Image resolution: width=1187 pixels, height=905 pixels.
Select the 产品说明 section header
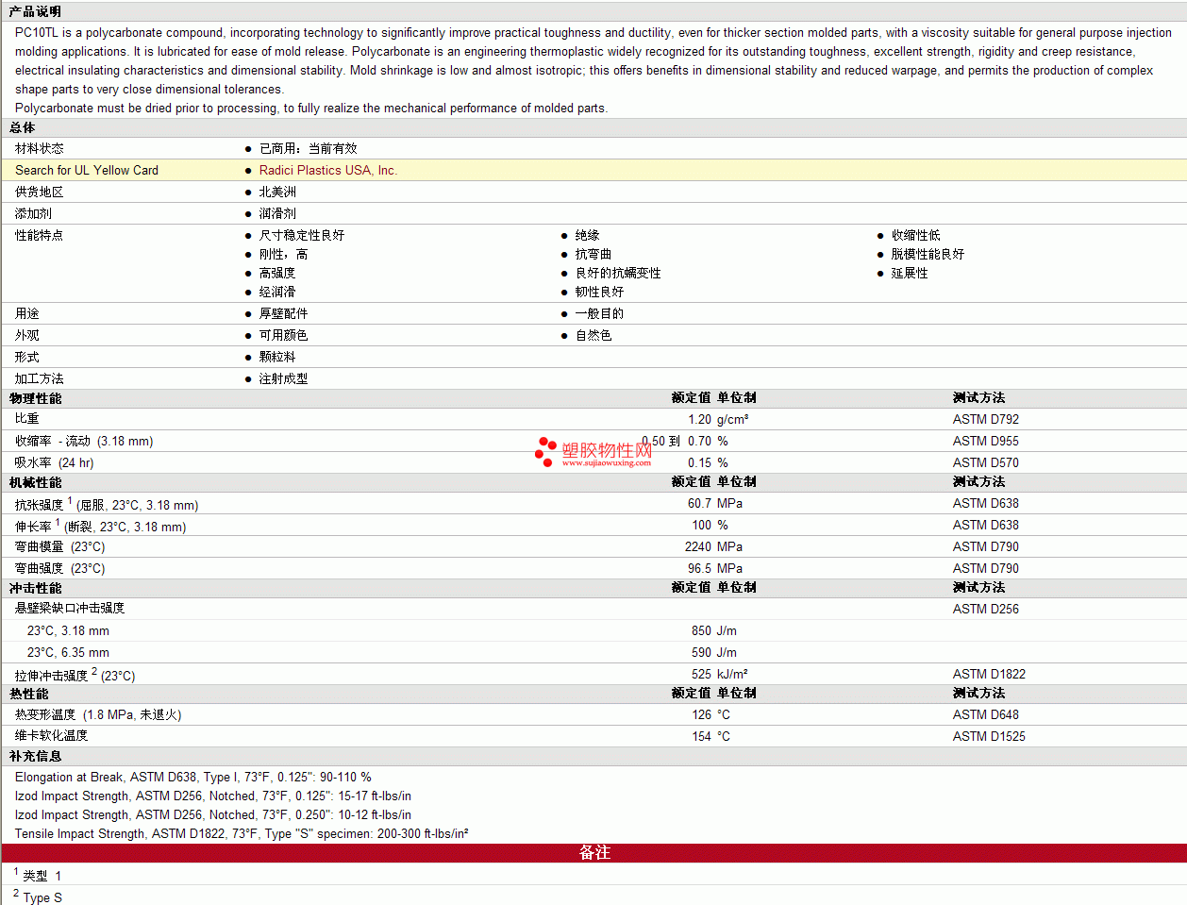[35, 11]
